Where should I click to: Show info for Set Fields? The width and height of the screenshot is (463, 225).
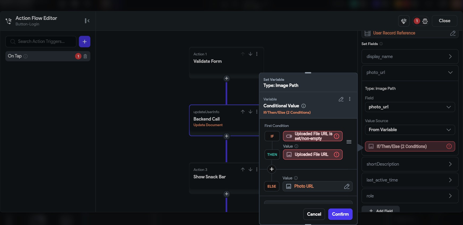381,44
